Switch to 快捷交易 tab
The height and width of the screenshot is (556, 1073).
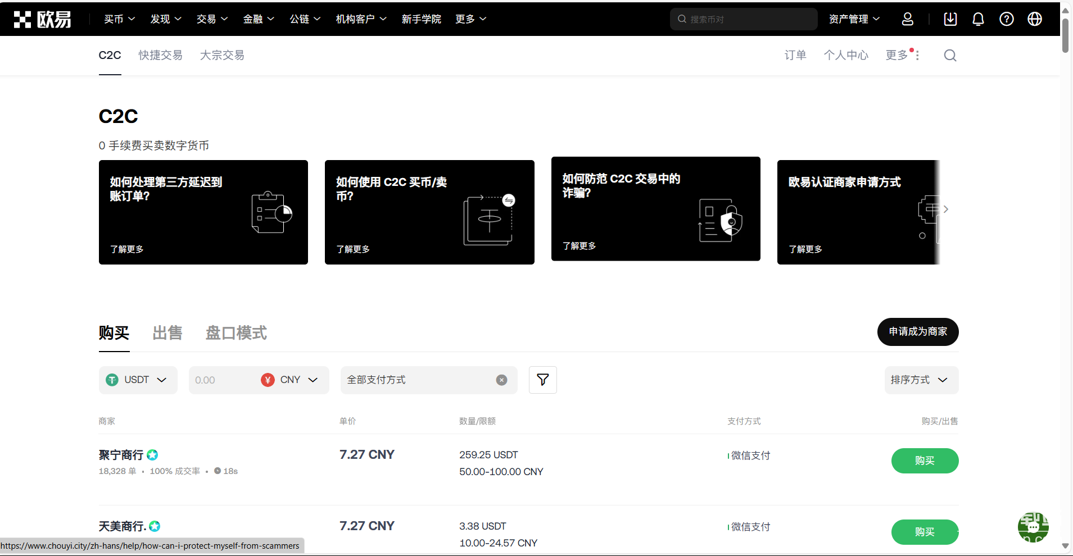(x=161, y=55)
